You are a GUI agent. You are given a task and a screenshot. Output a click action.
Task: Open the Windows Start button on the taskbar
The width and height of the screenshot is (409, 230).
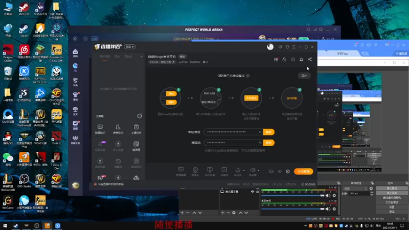click(x=5, y=225)
